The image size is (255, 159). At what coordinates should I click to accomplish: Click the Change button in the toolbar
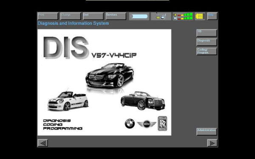point(71,16)
